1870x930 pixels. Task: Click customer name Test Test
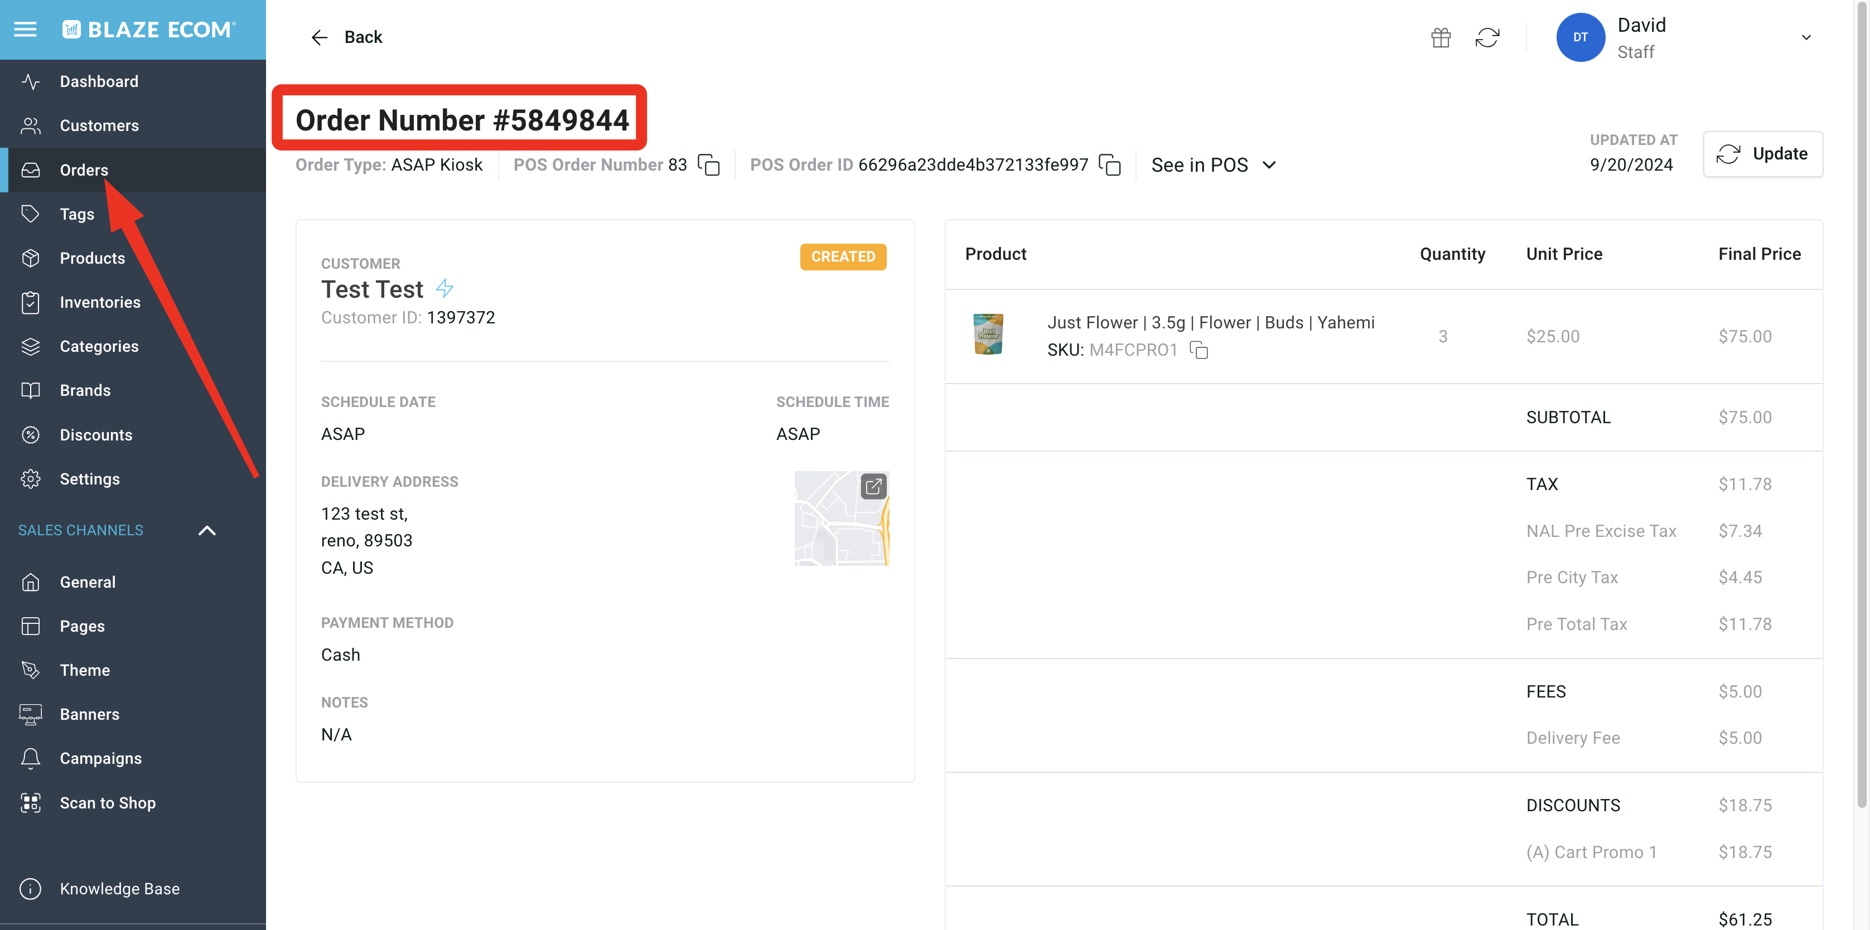(x=371, y=289)
